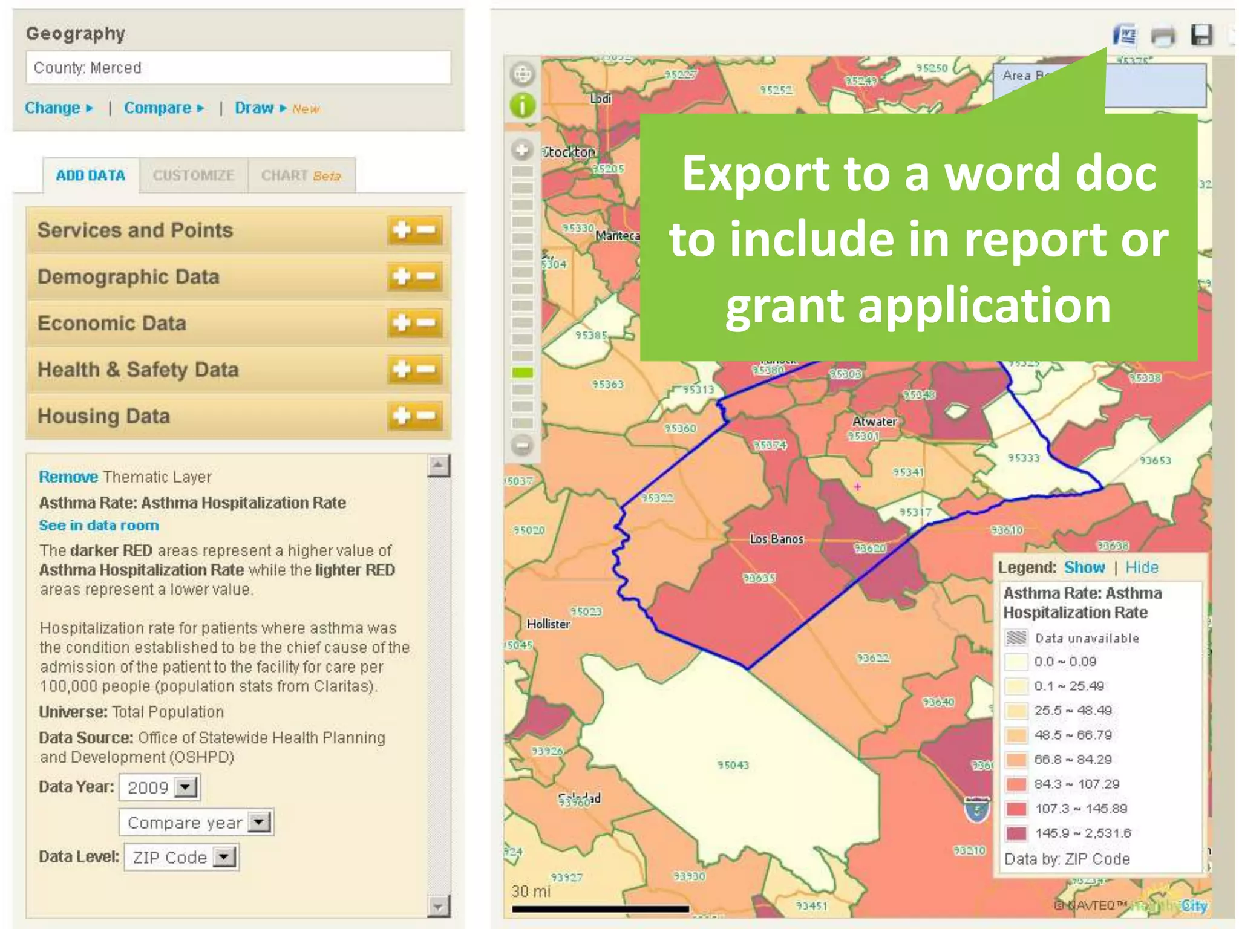This screenshot has width=1239, height=929.
Task: Zoom out with the map minus button
Action: click(522, 446)
